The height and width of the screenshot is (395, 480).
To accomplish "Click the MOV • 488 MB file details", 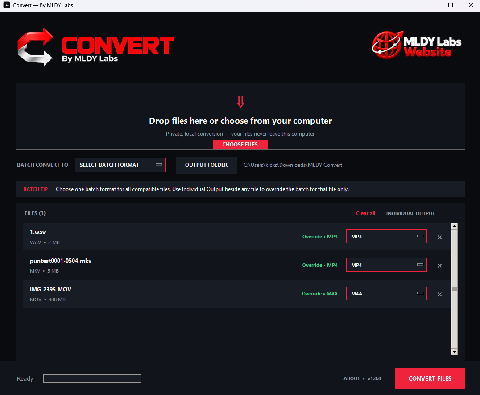I will [48, 299].
